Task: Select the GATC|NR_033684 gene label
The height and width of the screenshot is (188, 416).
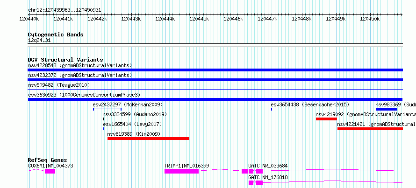Action: tap(268, 166)
